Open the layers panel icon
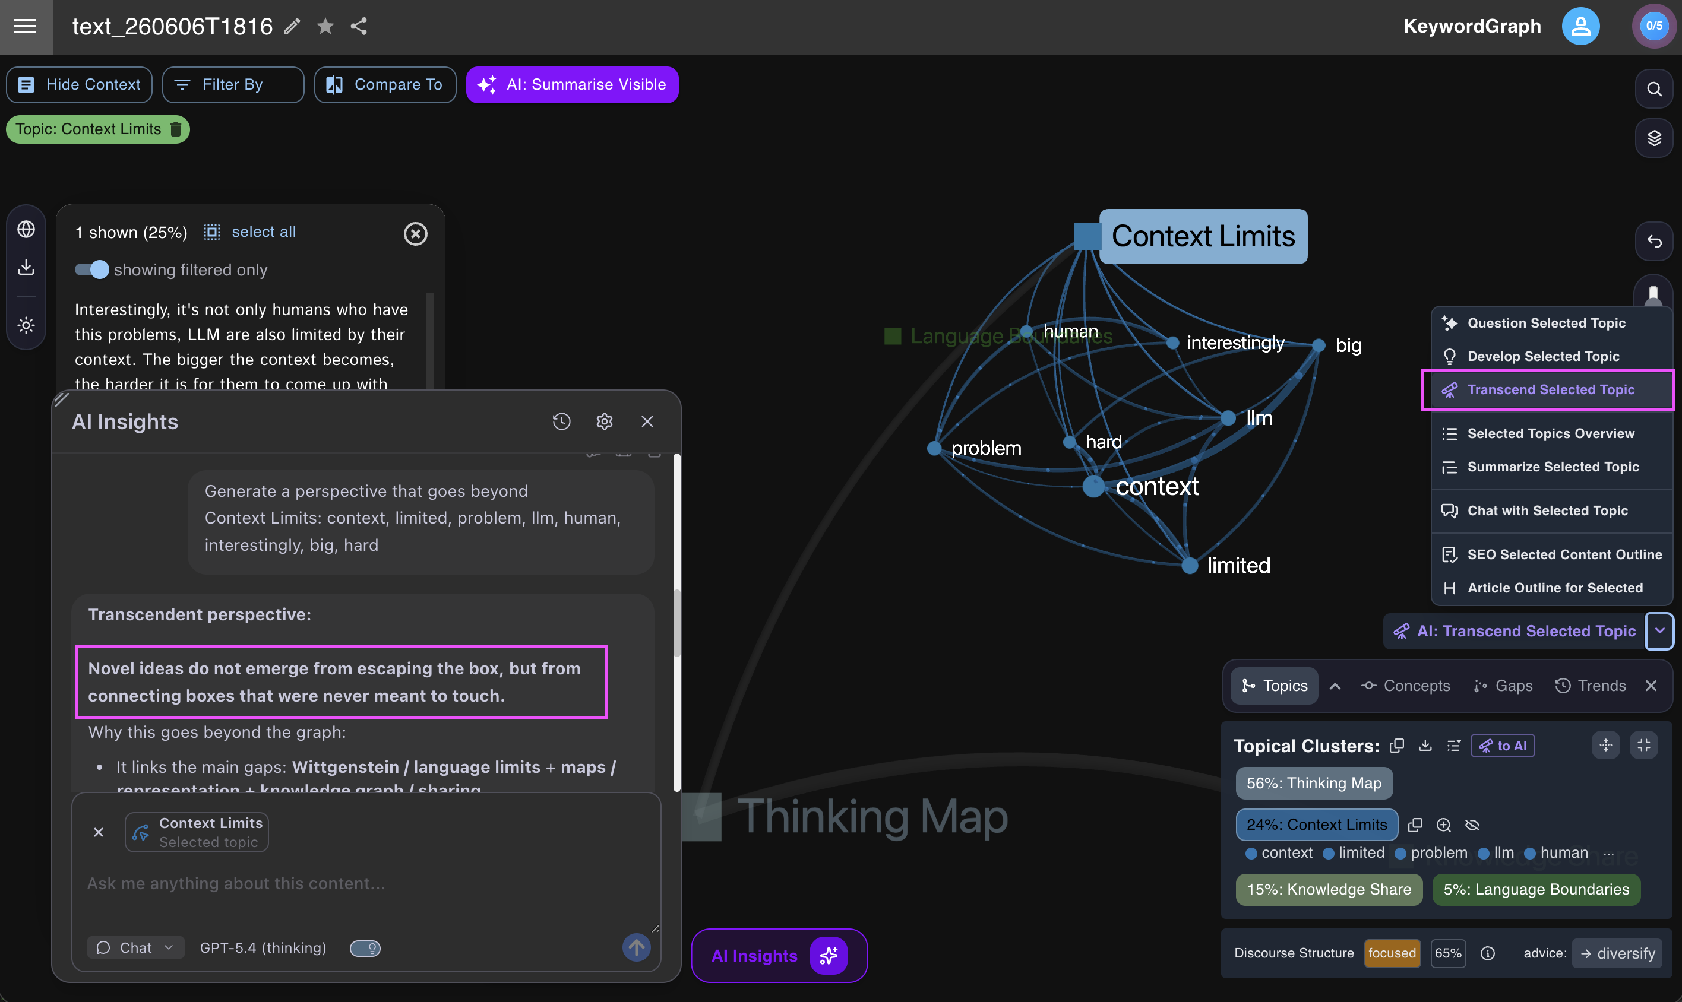This screenshot has height=1002, width=1682. pyautogui.click(x=1653, y=138)
